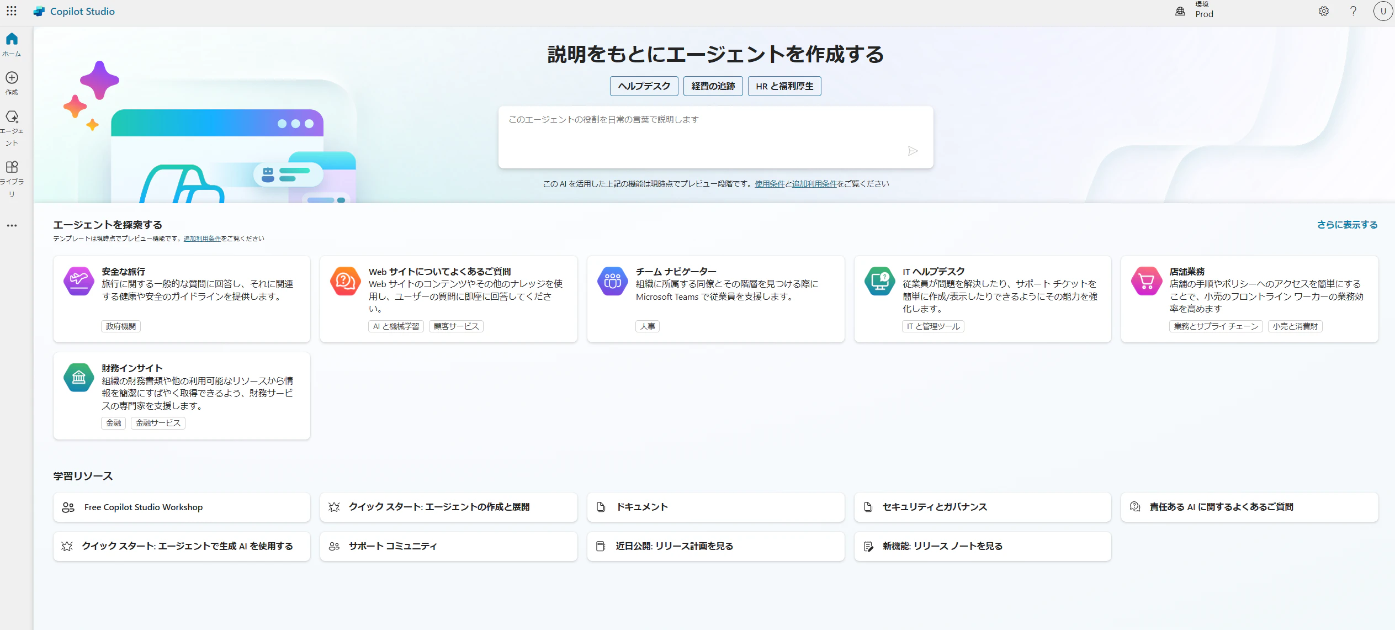Click the send arrow in the description box
The width and height of the screenshot is (1395, 630).
(x=913, y=151)
